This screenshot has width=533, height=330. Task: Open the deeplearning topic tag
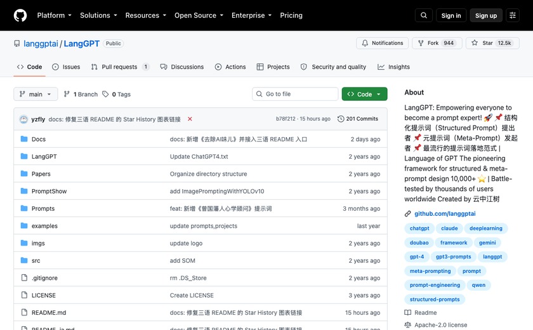pyautogui.click(x=486, y=228)
